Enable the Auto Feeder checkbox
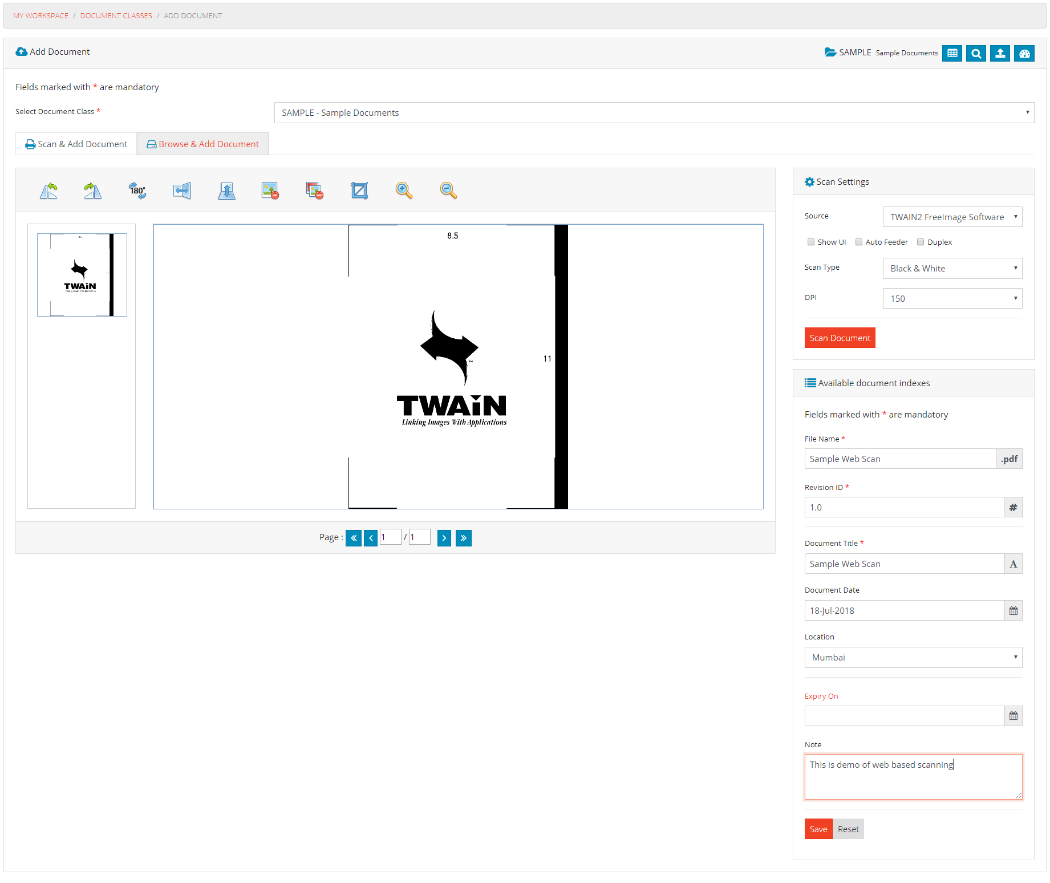This screenshot has height=883, width=1050. click(858, 242)
